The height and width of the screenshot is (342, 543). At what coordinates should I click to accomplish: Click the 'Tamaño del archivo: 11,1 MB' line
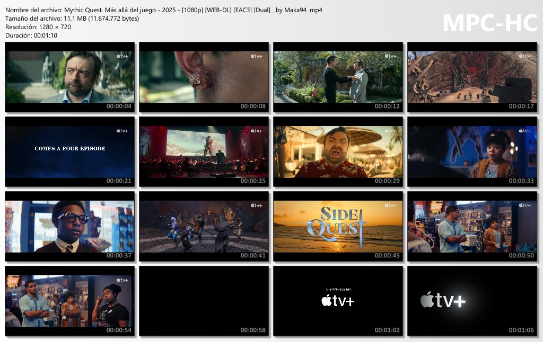tap(72, 19)
